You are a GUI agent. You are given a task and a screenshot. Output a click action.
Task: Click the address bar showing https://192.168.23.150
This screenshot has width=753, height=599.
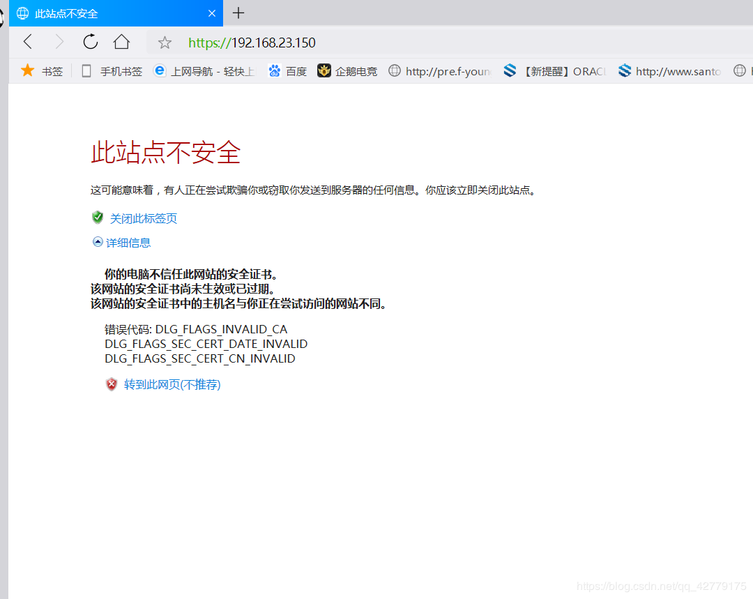click(418, 43)
